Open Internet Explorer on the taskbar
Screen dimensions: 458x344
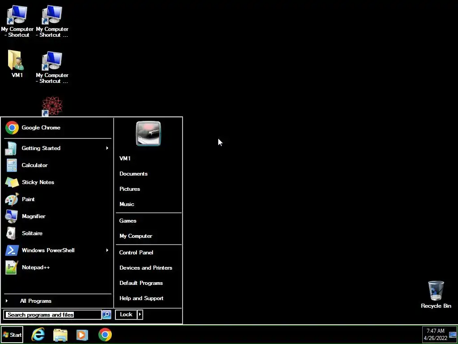point(38,335)
